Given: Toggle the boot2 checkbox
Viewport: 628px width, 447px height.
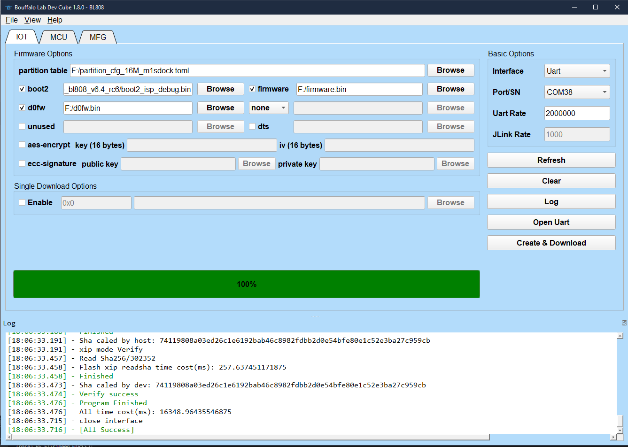Looking at the screenshot, I should click(22, 89).
